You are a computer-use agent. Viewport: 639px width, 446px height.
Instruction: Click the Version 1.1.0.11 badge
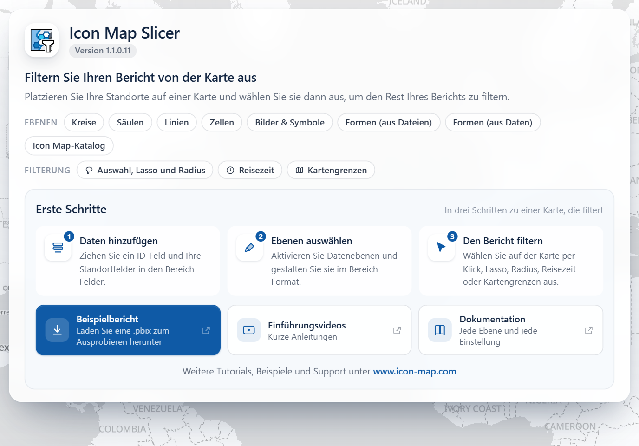[103, 51]
